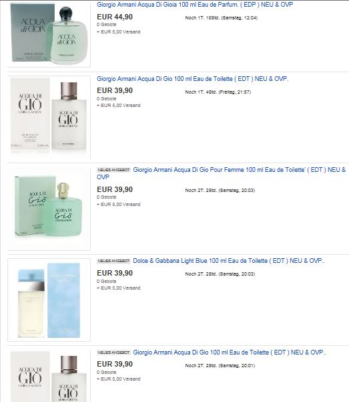This screenshot has height=402, width=349.
Task: Open the Acqua Di Gioia 100 ml Eau de Parfum listing
Action: click(195, 5)
